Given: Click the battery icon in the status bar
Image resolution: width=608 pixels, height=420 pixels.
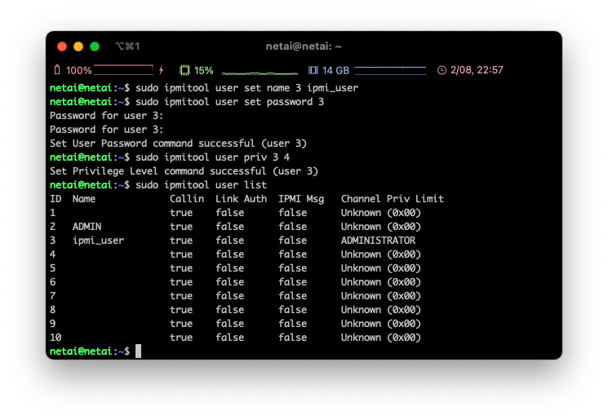Looking at the screenshot, I should [x=57, y=70].
